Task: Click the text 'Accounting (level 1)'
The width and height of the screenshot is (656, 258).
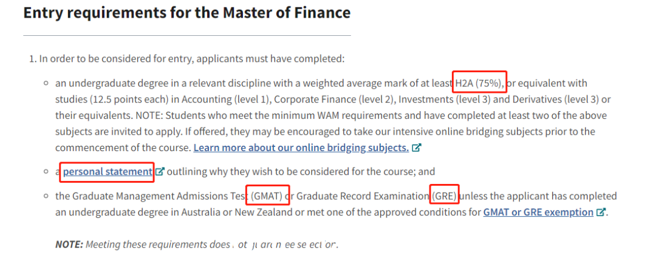Action: (x=226, y=99)
